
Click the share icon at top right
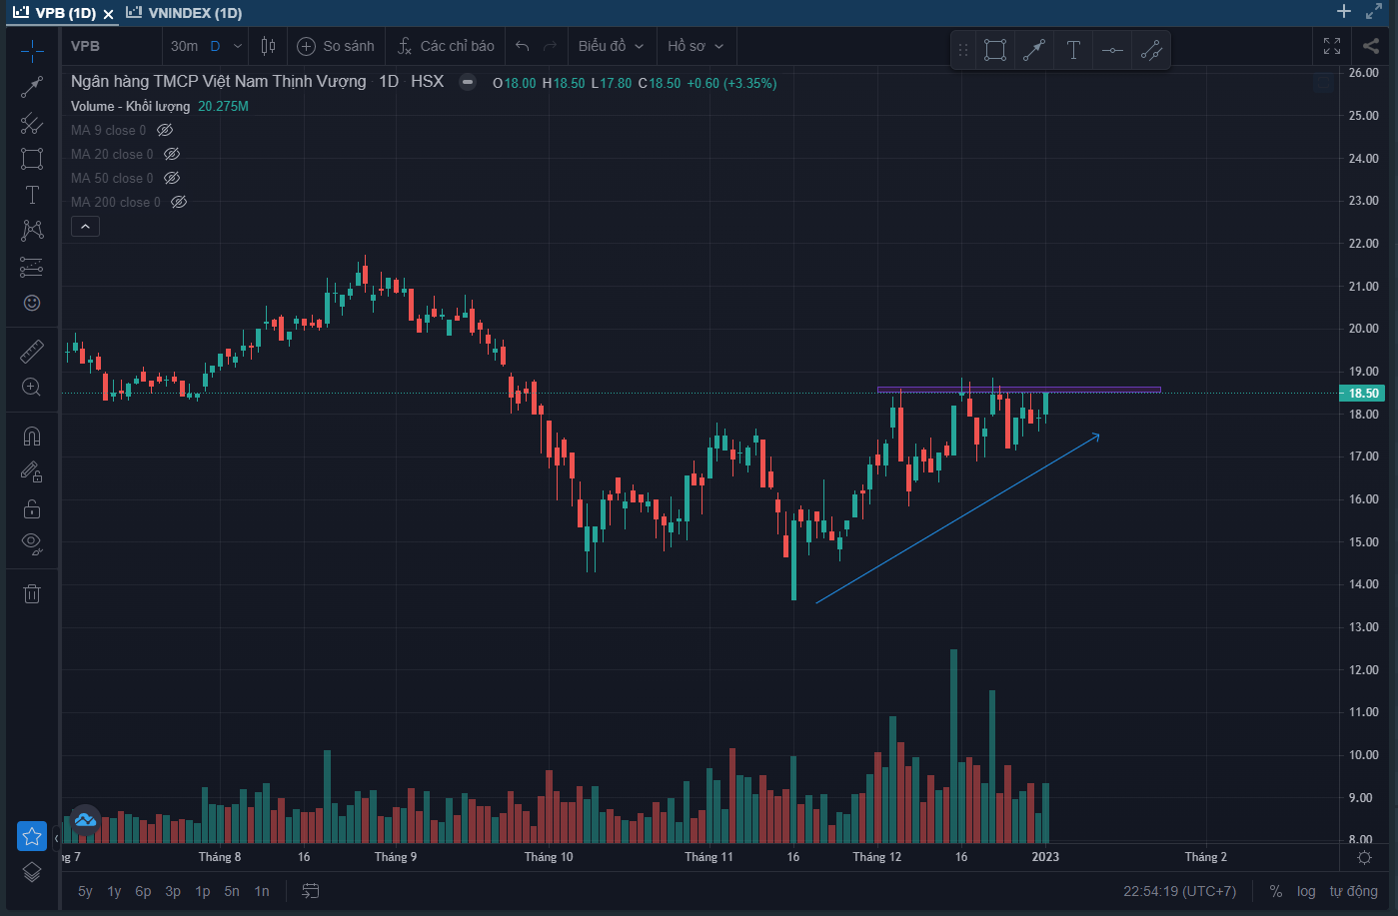pos(1370,46)
